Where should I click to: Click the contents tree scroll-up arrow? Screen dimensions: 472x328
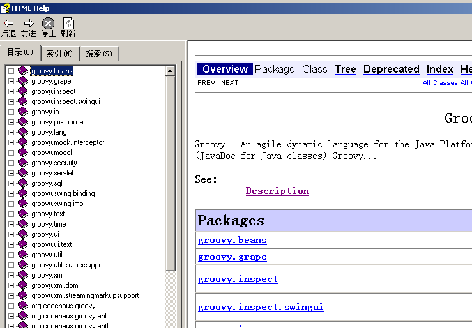pos(170,71)
